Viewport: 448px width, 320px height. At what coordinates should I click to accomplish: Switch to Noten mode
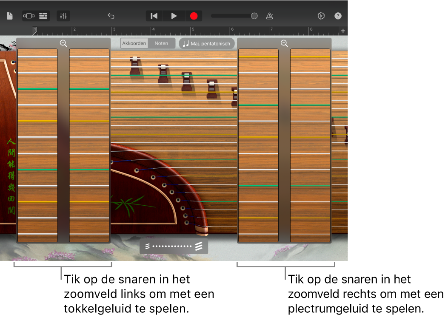coord(162,43)
